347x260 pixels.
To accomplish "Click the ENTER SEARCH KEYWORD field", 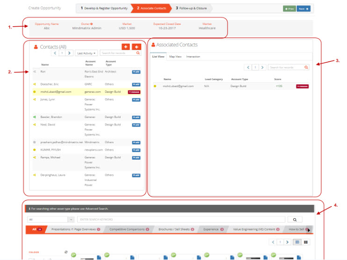I will [x=181, y=219].
